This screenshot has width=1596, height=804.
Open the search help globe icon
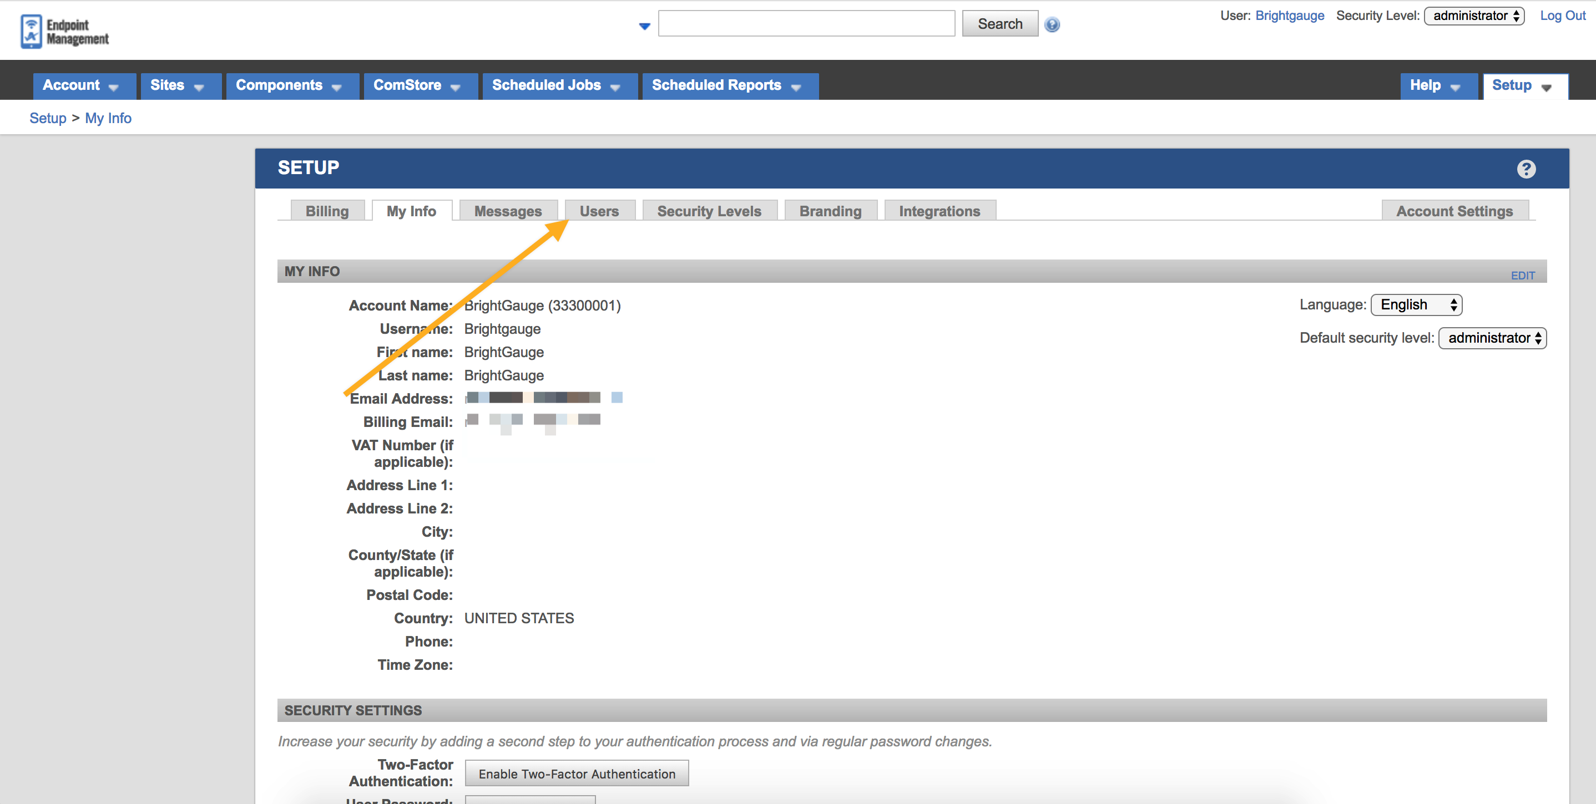point(1052,25)
